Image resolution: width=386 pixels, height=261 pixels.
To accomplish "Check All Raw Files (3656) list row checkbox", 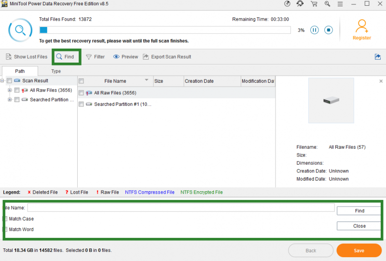I will (81, 92).
